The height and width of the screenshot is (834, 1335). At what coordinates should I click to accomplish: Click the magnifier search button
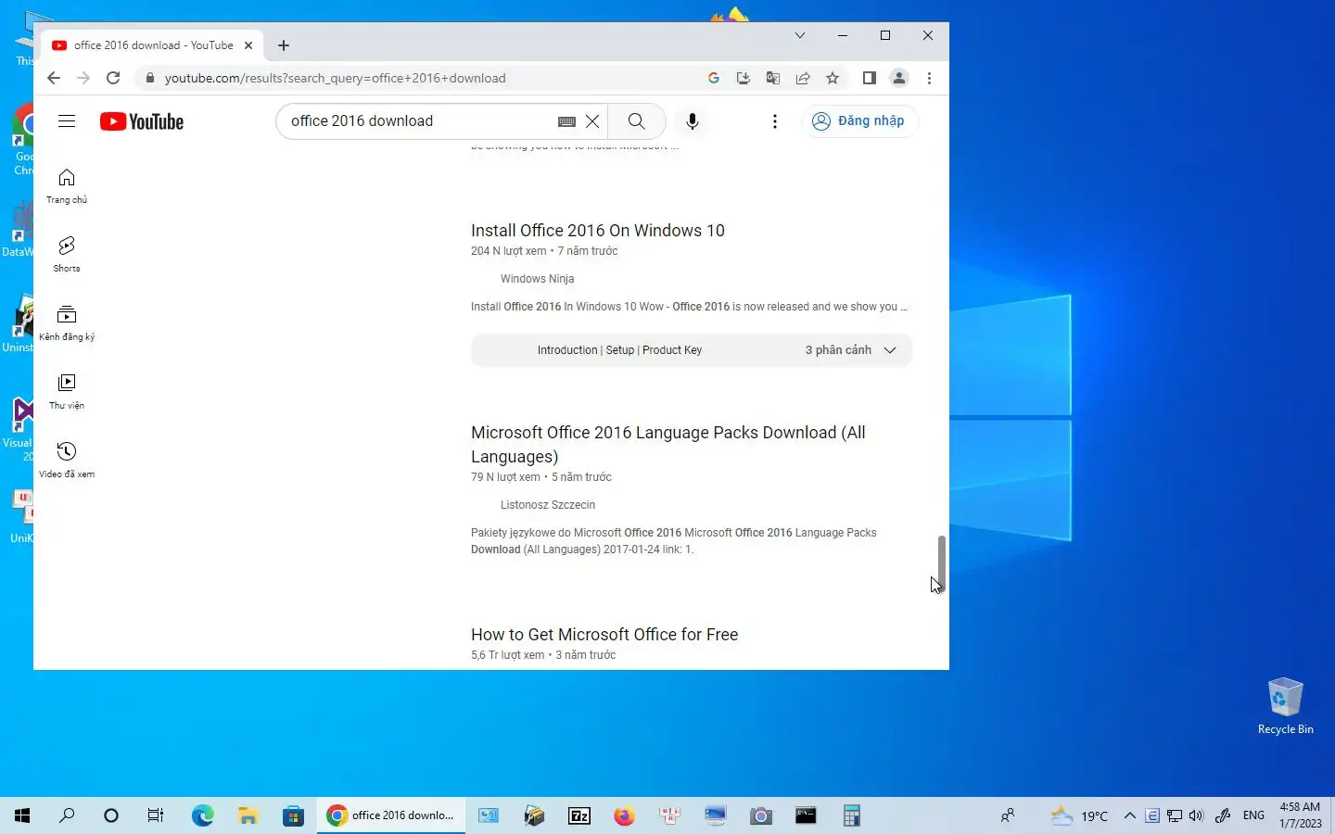(x=636, y=121)
